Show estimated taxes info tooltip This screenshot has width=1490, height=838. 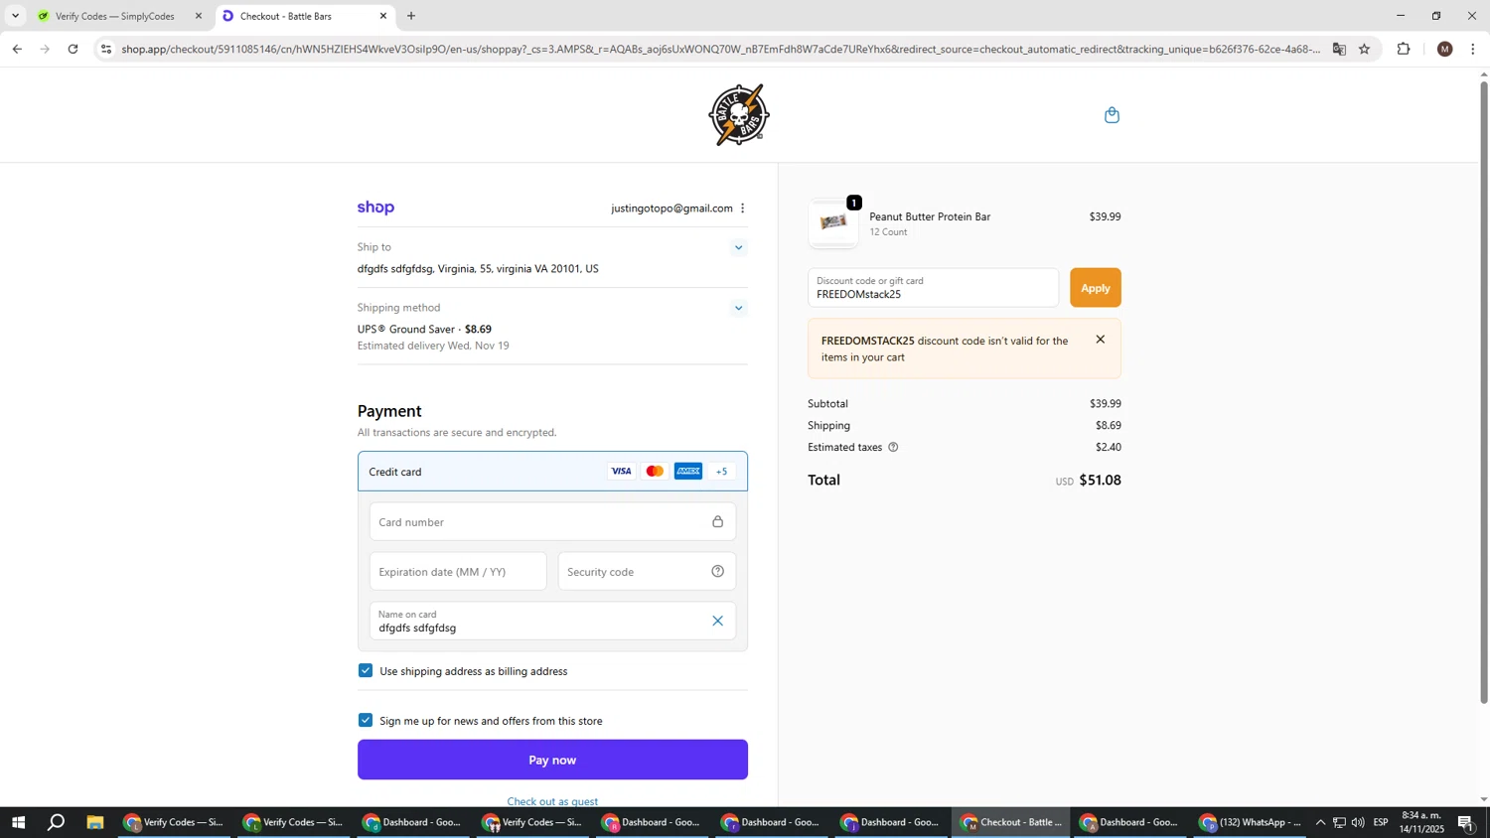[893, 448]
